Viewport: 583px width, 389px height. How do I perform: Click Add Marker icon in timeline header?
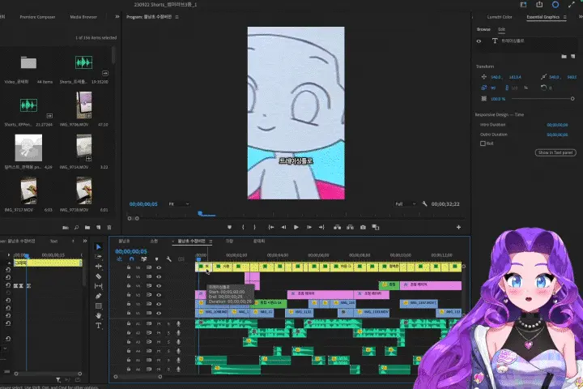(156, 259)
